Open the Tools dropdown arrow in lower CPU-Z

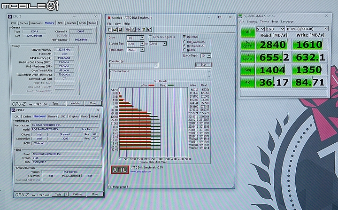click(x=66, y=194)
